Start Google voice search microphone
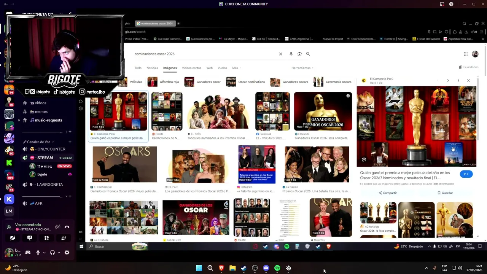The height and width of the screenshot is (274, 487). 291,54
